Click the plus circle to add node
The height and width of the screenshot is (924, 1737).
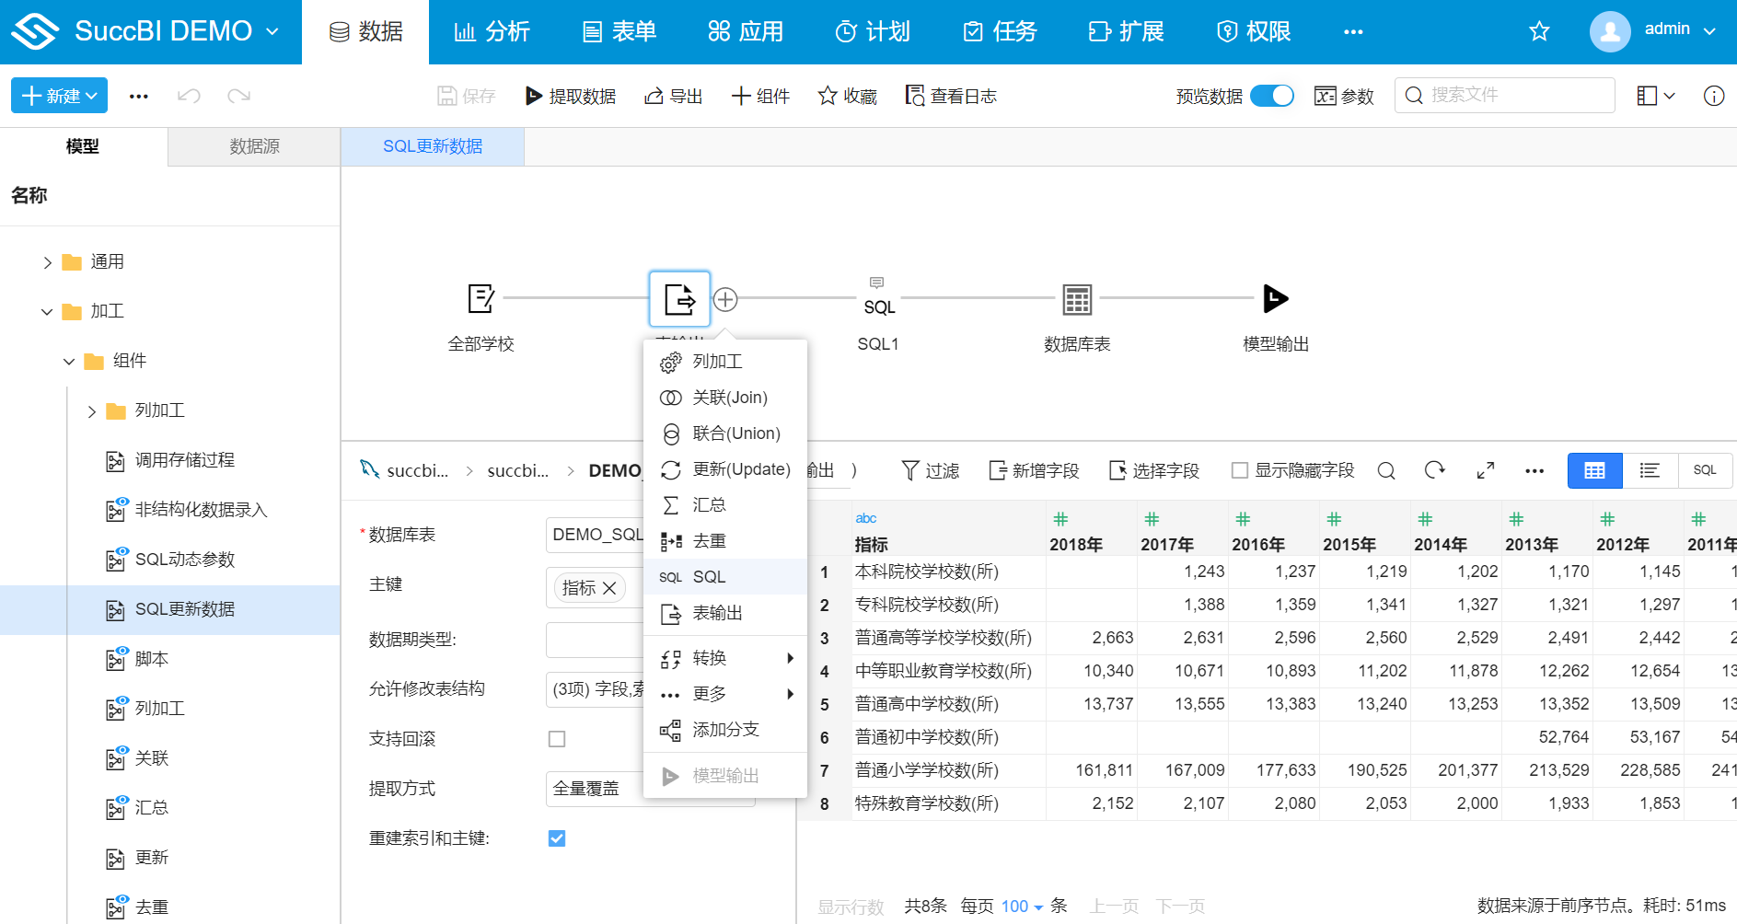(x=725, y=299)
